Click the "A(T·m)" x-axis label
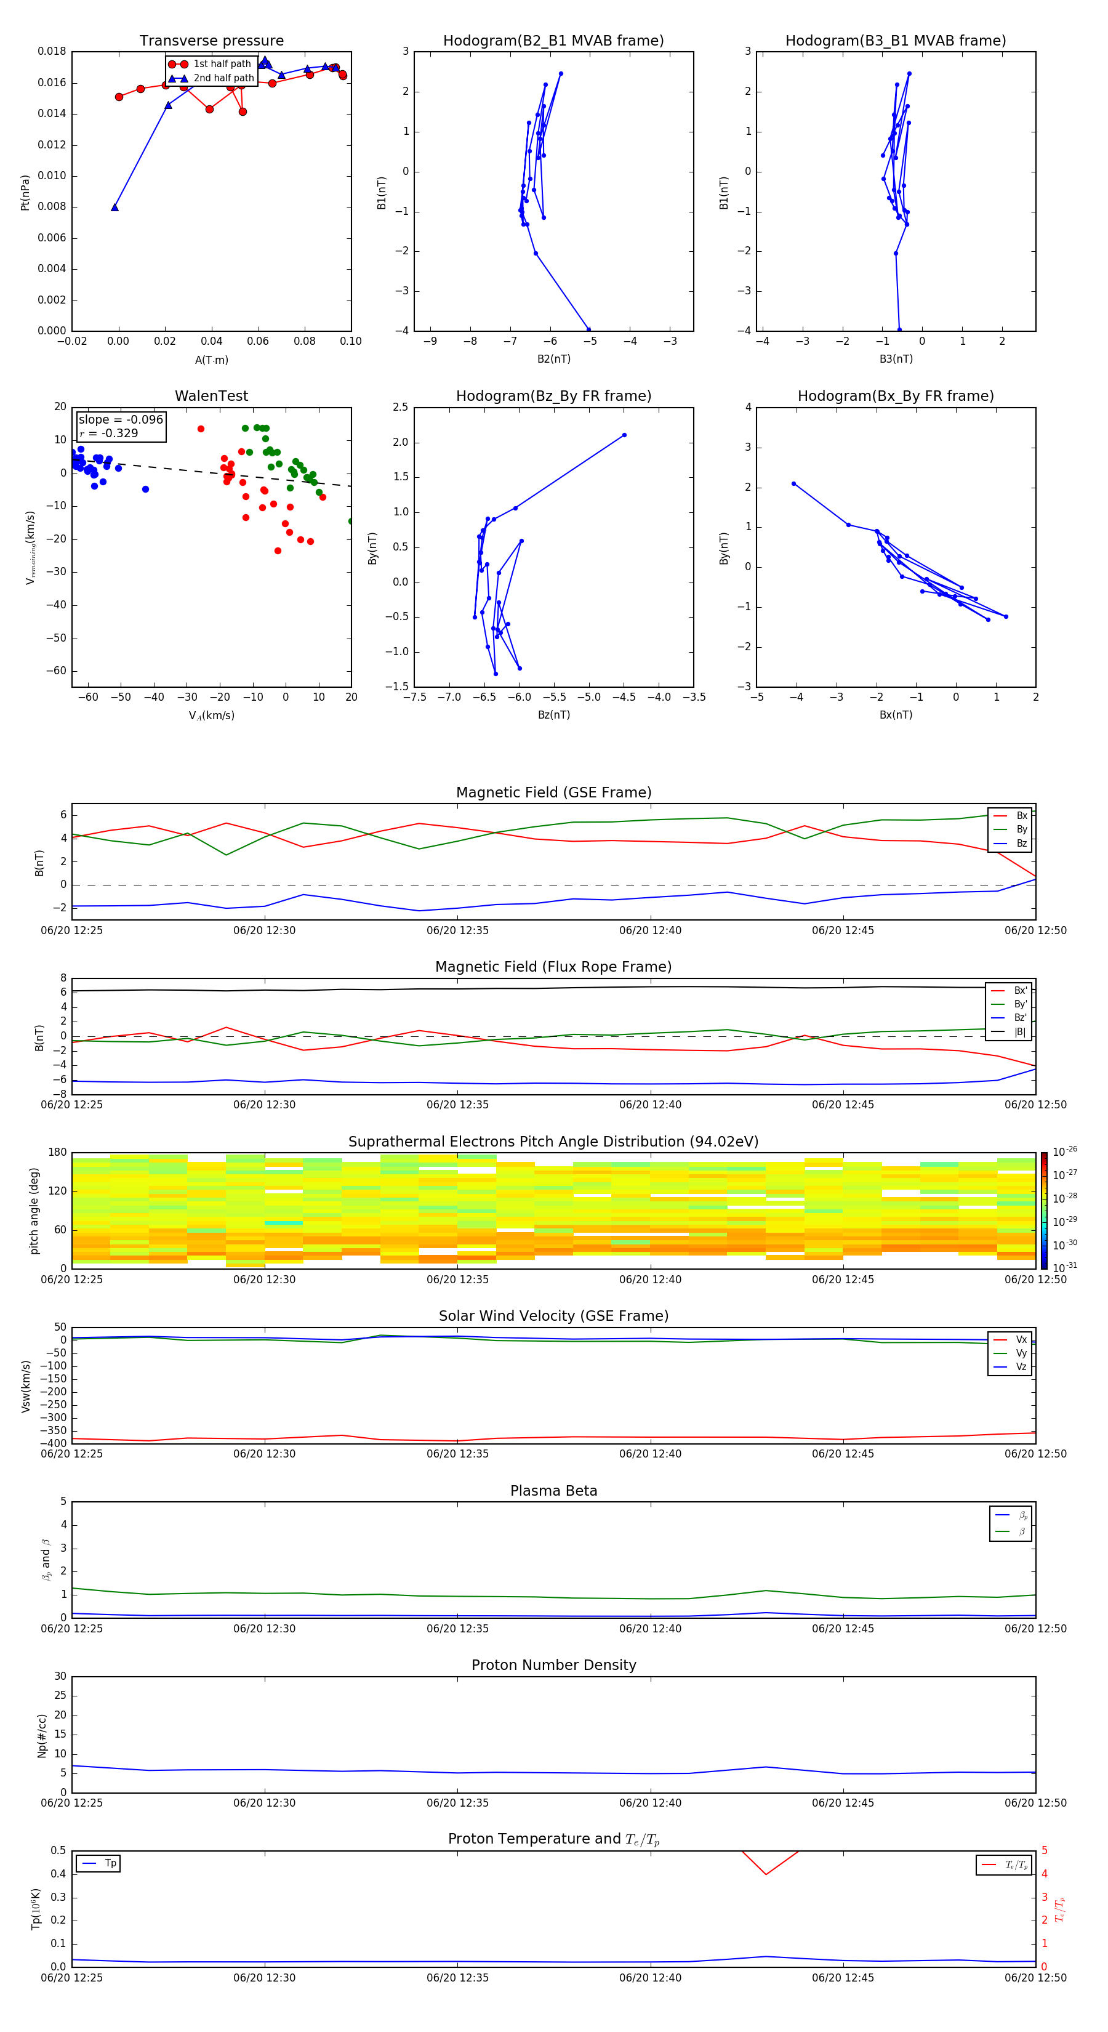This screenshot has width=1108, height=2032. [211, 360]
